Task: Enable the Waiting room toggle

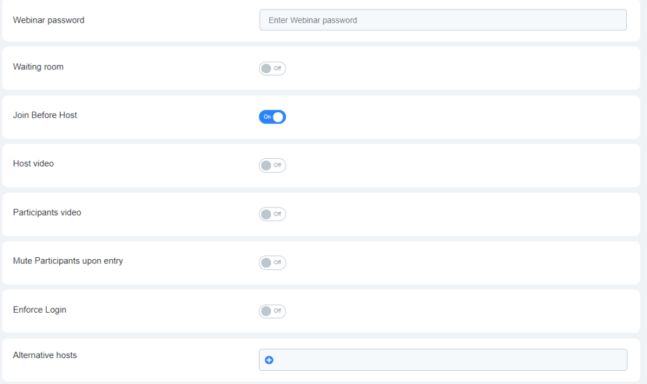Action: pyautogui.click(x=272, y=68)
